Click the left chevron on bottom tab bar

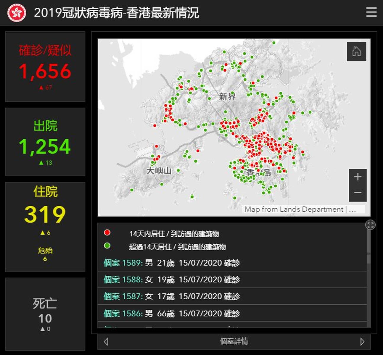click(x=106, y=341)
